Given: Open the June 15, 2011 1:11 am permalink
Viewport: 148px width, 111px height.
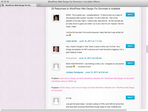Looking at the screenshot, I should pos(91,41).
